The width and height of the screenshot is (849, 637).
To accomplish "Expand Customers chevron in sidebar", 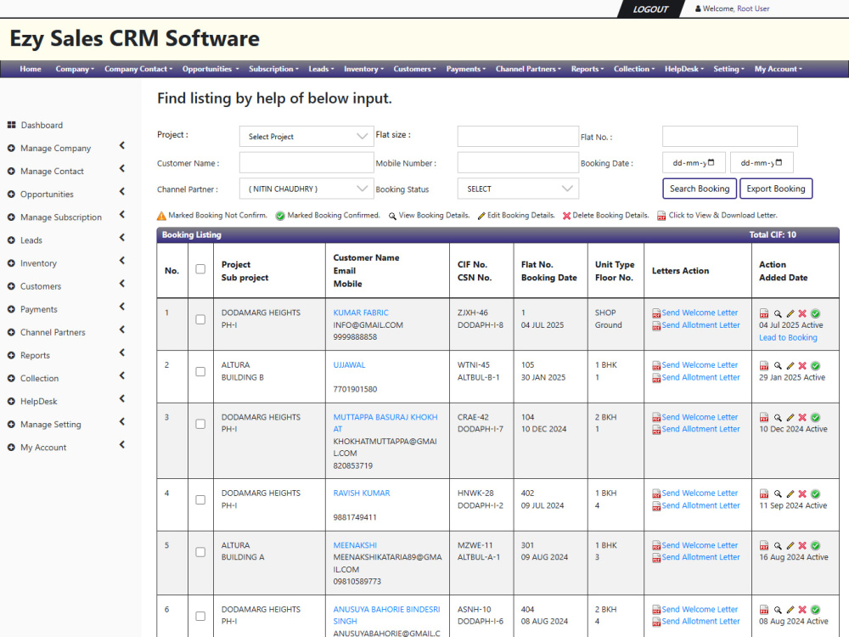I will [121, 284].
